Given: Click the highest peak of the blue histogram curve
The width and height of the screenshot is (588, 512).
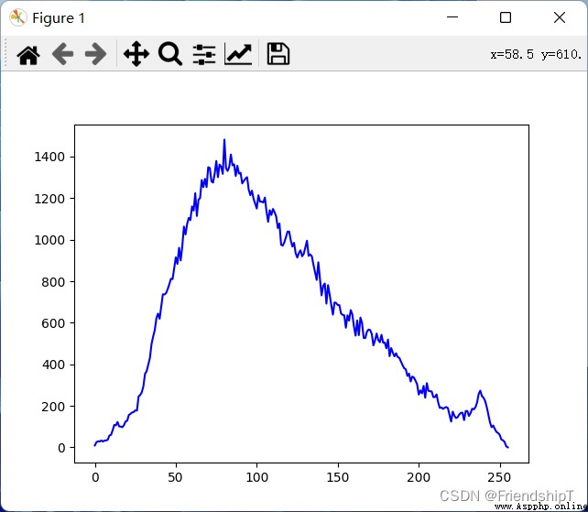Looking at the screenshot, I should [224, 140].
